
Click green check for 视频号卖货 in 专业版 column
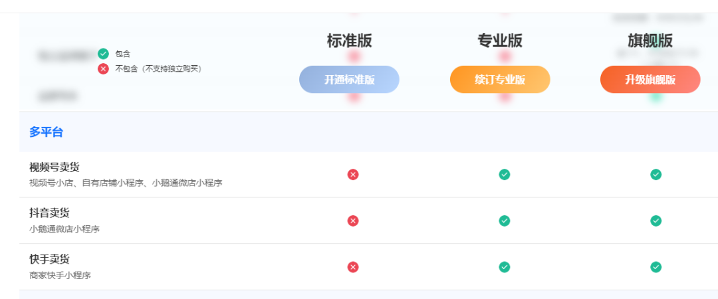[x=504, y=175]
